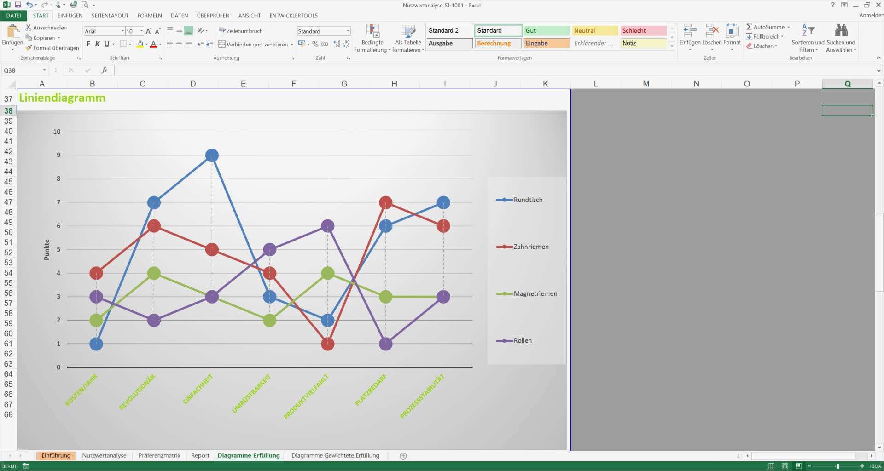
Task: Open the Nutzwertanalyse sheet tab
Action: click(x=104, y=455)
